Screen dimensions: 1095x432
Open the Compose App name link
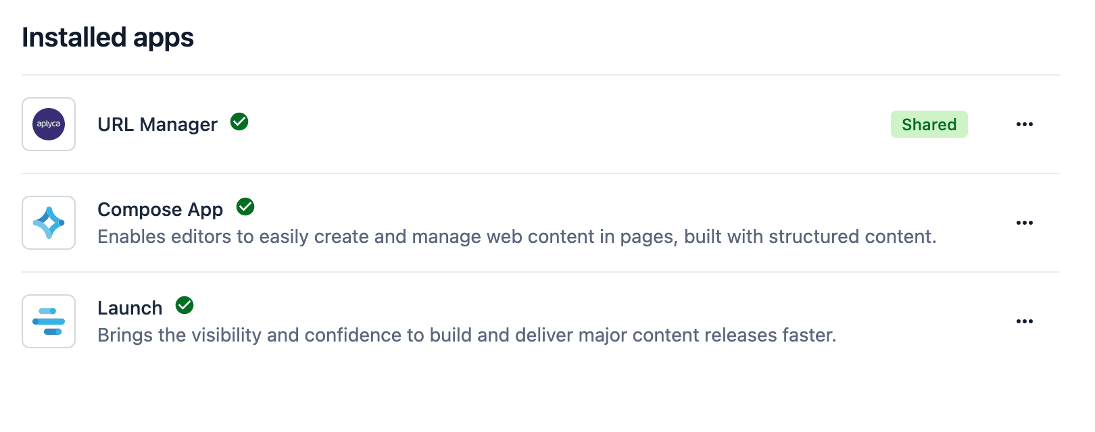click(160, 210)
